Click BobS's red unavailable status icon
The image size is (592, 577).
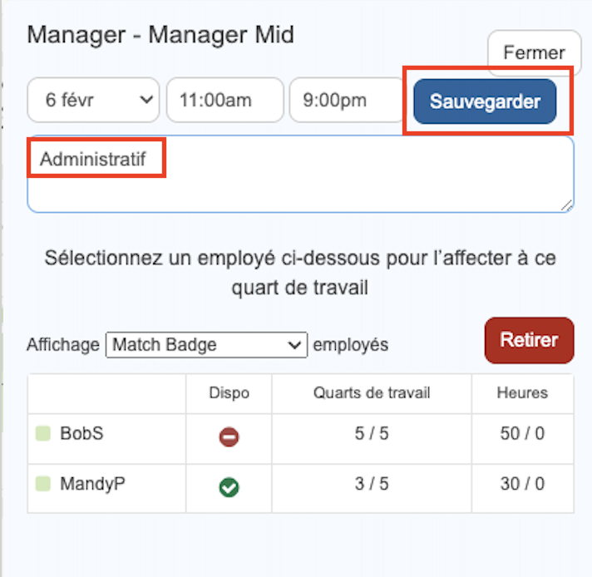click(229, 436)
